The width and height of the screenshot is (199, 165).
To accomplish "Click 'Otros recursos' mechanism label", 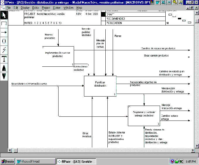I will (x=87, y=135).
